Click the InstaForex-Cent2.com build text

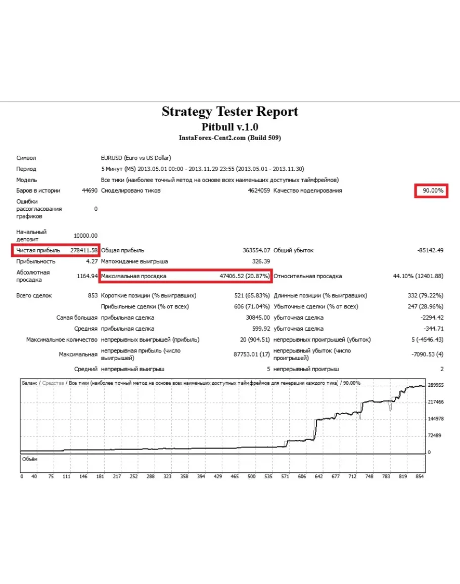(230, 138)
